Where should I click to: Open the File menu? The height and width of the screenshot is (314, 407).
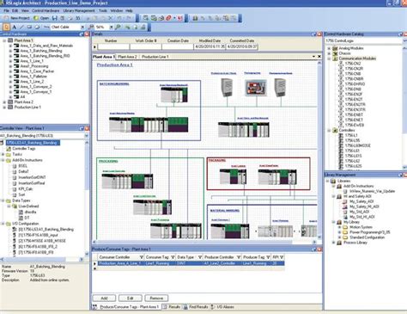coord(6,10)
